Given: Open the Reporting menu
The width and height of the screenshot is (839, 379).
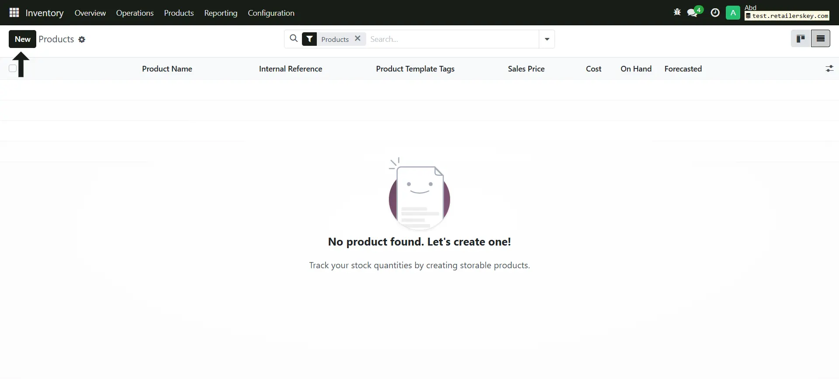Looking at the screenshot, I should point(221,13).
